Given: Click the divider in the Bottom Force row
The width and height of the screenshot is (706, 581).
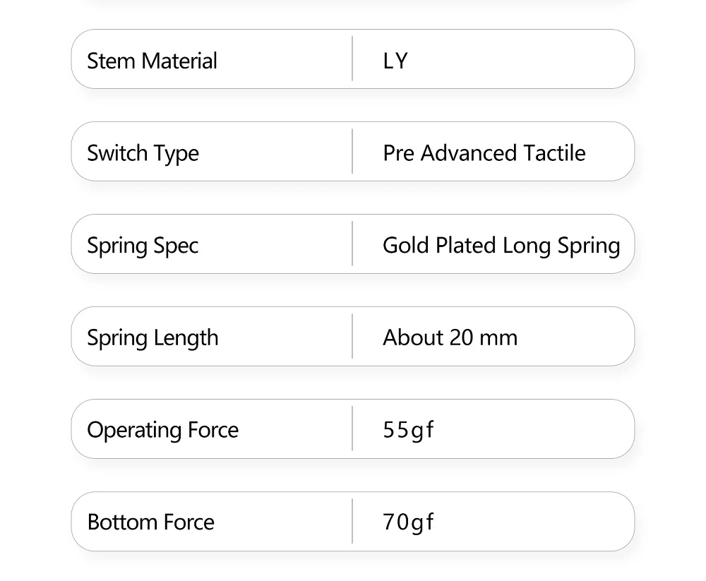Looking at the screenshot, I should point(352,522).
